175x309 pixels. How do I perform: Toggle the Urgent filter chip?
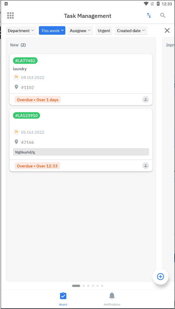point(104,31)
